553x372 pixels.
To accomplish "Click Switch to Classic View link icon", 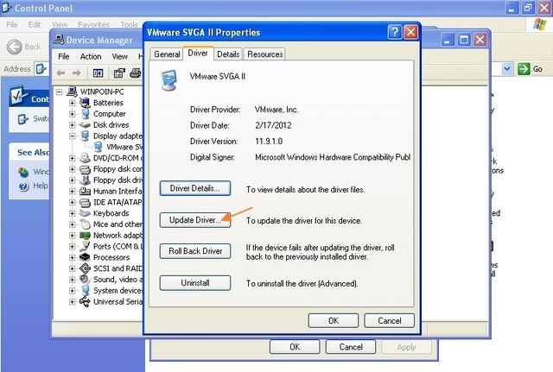I will (23, 119).
